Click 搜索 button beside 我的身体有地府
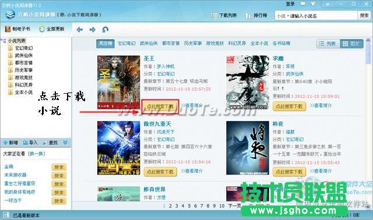Screen dimensions: 373x220 (x=58, y=193)
